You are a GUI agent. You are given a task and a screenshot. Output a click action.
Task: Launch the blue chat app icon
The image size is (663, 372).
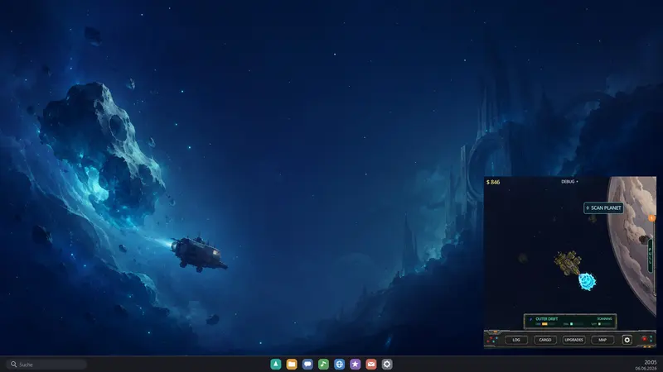(307, 364)
